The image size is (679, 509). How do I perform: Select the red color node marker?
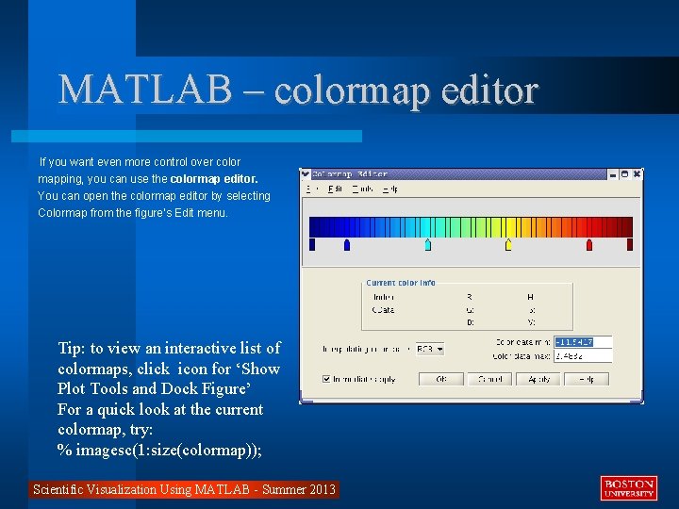(x=588, y=244)
